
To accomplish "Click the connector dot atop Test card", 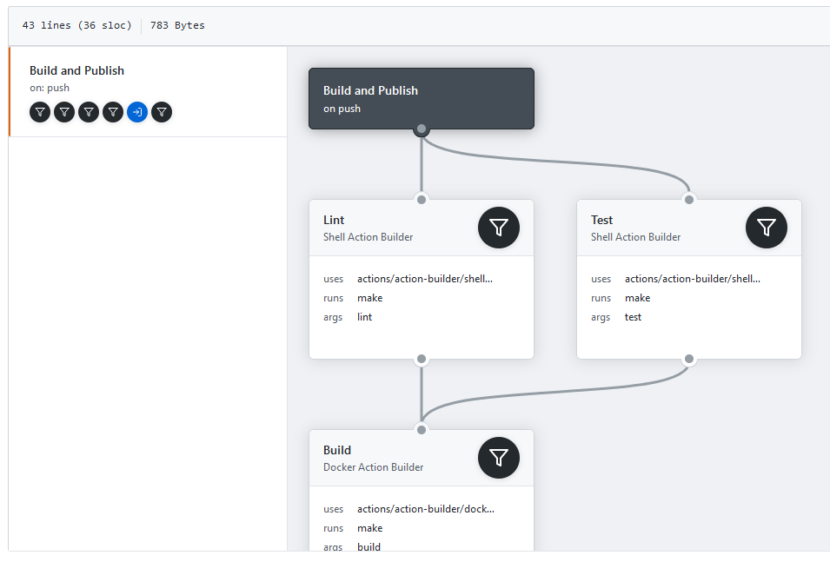I will (x=689, y=200).
